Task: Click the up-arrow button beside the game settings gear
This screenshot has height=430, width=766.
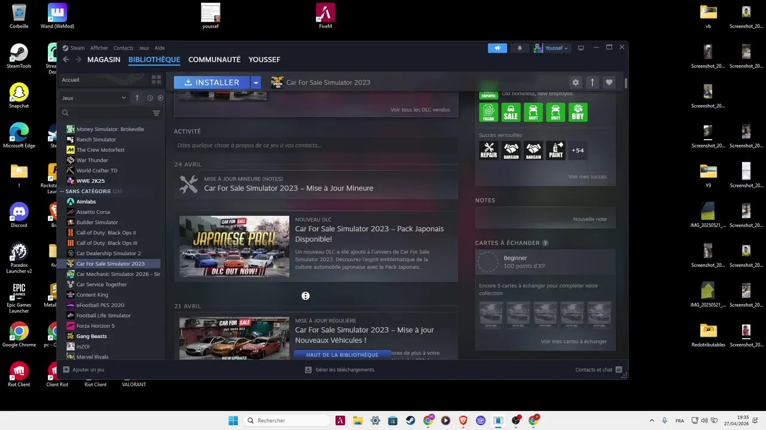Action: point(592,82)
